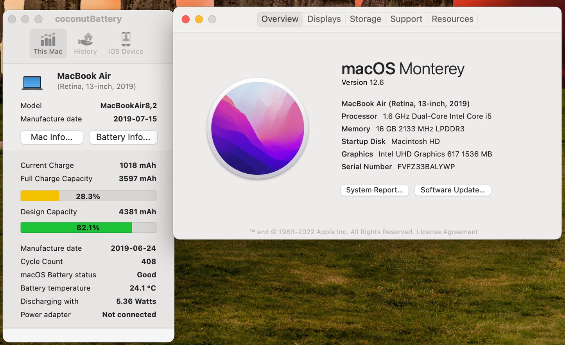Open the Battery Info dialog
Image resolution: width=565 pixels, height=345 pixels.
click(x=123, y=137)
